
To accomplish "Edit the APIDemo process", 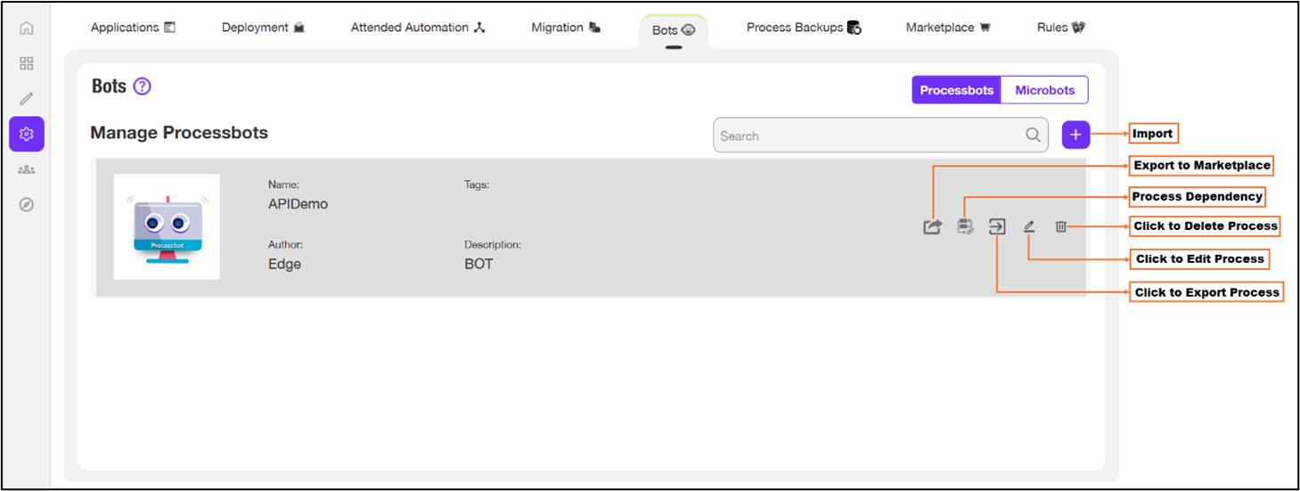I will tap(1029, 227).
